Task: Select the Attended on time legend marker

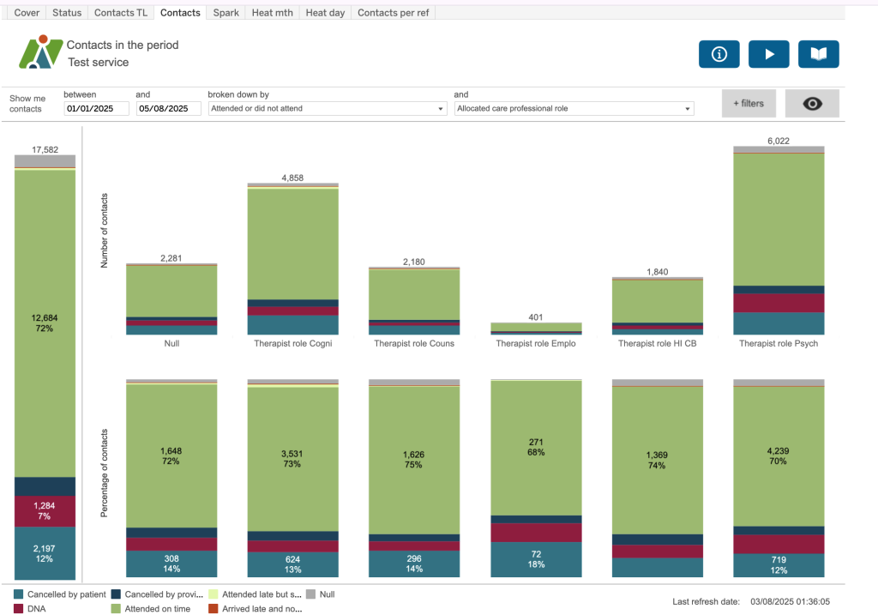Action: pos(117,609)
